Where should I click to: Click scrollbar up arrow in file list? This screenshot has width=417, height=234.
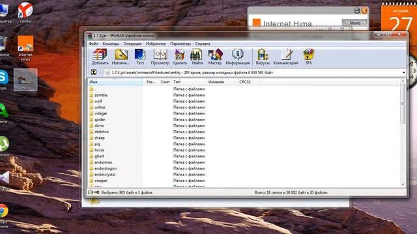pyautogui.click(x=403, y=81)
